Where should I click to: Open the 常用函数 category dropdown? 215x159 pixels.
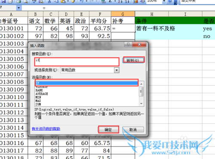click(117, 70)
